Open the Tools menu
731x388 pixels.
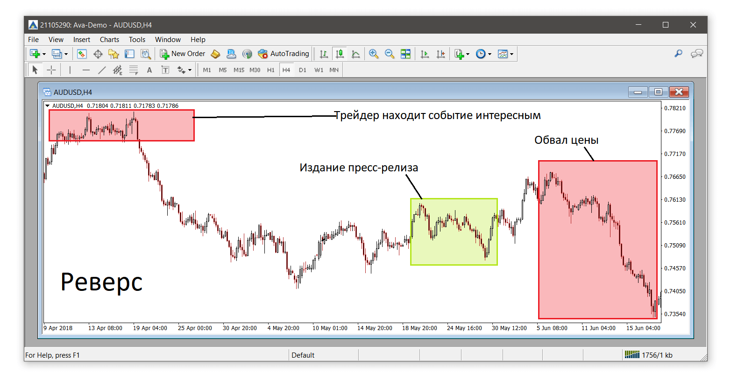click(x=137, y=40)
